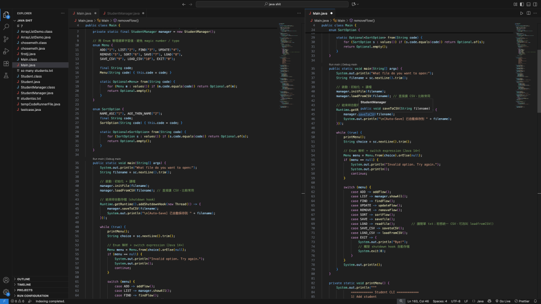This screenshot has height=304, width=541.
Task: Open the Copilot chat icon in title bar
Action: click(x=353, y=4)
